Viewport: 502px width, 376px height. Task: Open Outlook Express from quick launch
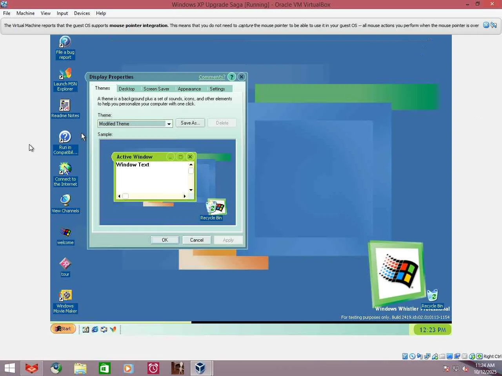point(104,329)
